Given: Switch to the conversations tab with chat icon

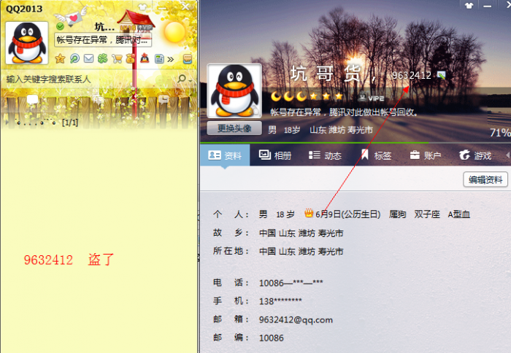Looking at the screenshot, I should pos(164,99).
